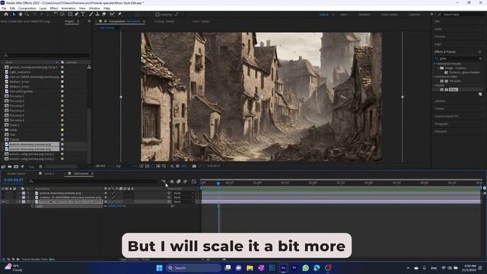This screenshot has height=274, width=487.
Task: Expand layer 1 properties twirl arrow
Action: pos(20,193)
